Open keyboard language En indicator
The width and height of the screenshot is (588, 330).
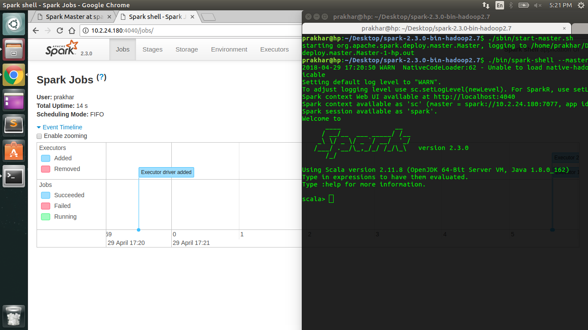(499, 5)
